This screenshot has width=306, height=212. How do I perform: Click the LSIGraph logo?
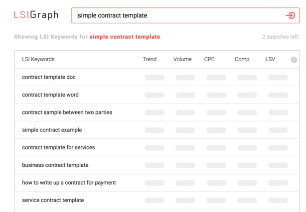click(x=36, y=15)
